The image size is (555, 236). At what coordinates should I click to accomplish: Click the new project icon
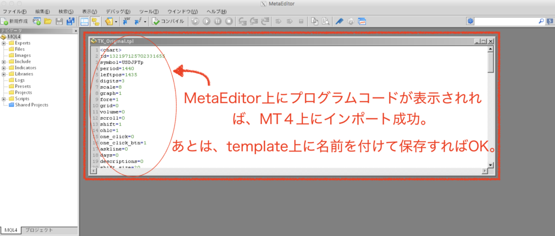pyautogui.click(x=37, y=21)
